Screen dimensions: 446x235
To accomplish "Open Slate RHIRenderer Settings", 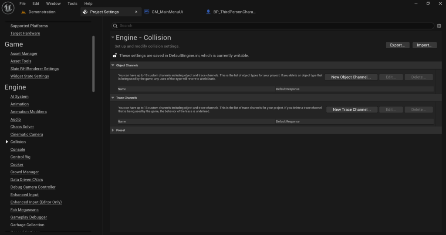I will tap(34, 69).
